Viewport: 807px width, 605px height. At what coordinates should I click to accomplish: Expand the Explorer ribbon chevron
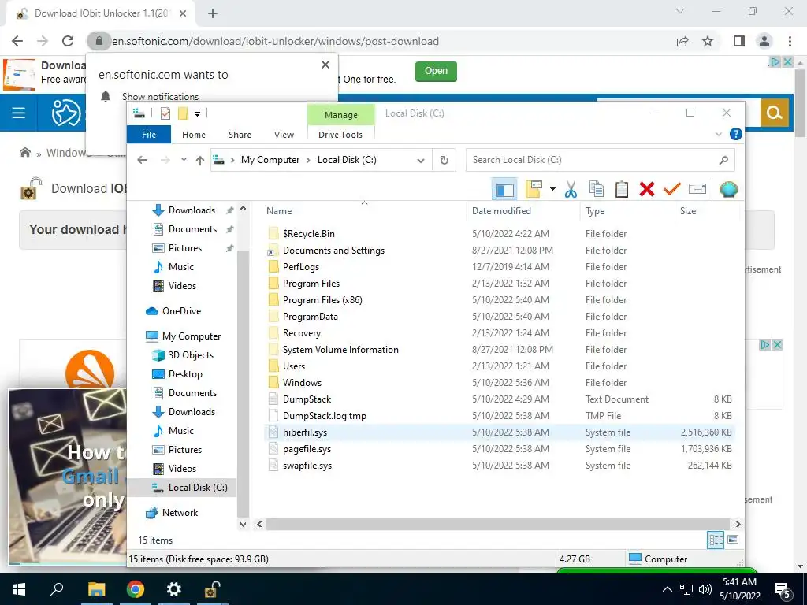(719, 134)
